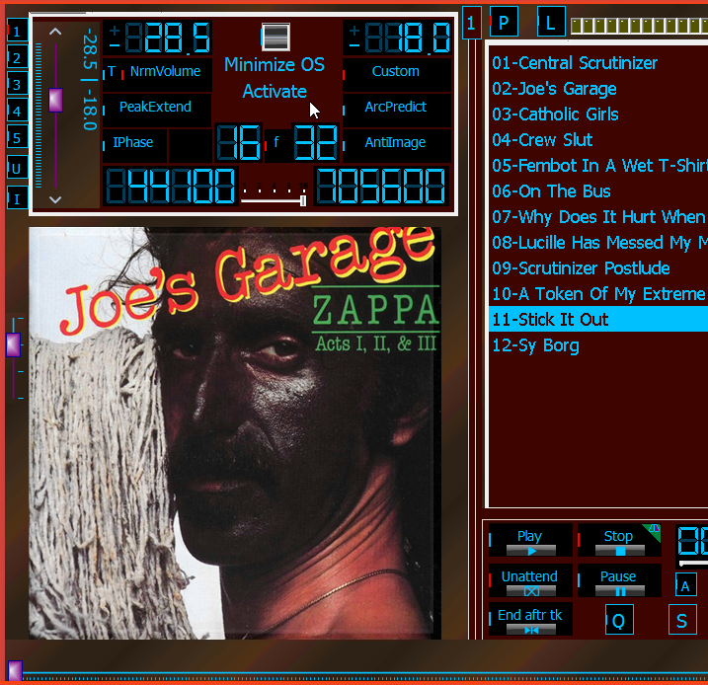Click the Stop button
The height and width of the screenshot is (685, 708).
click(x=619, y=541)
